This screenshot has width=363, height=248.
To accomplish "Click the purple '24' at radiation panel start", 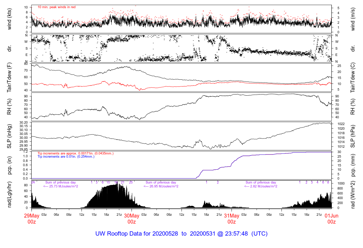I will point(33,182).
